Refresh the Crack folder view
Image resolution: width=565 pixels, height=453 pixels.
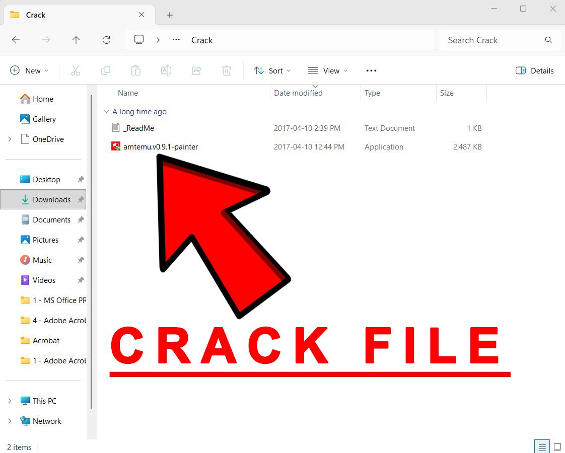point(106,40)
